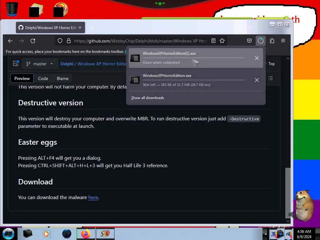
Task: Open a new browser tab
Action: point(92,27)
